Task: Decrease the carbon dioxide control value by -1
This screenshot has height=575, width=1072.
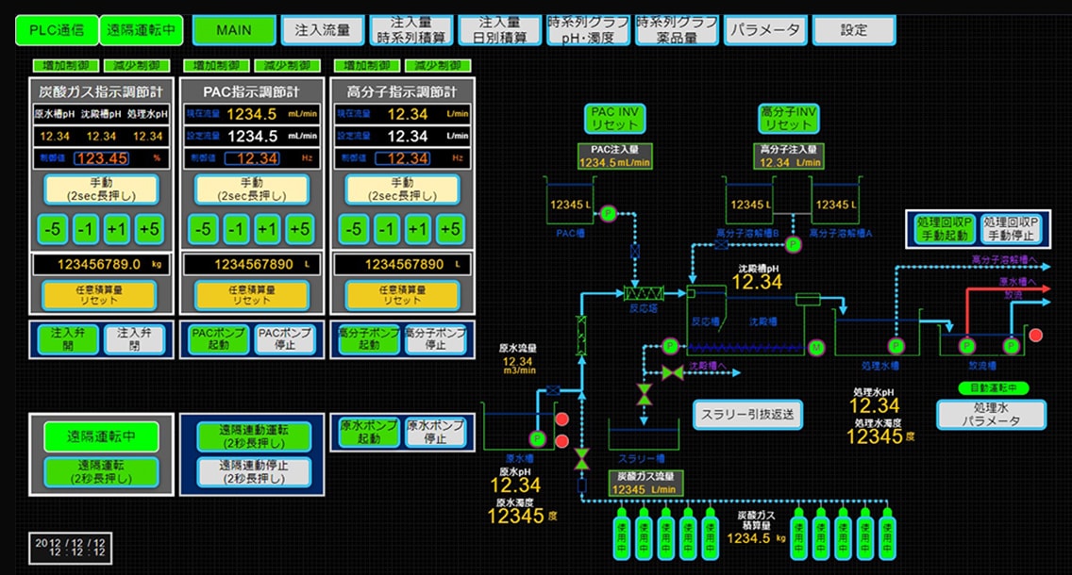Action: coord(85,229)
